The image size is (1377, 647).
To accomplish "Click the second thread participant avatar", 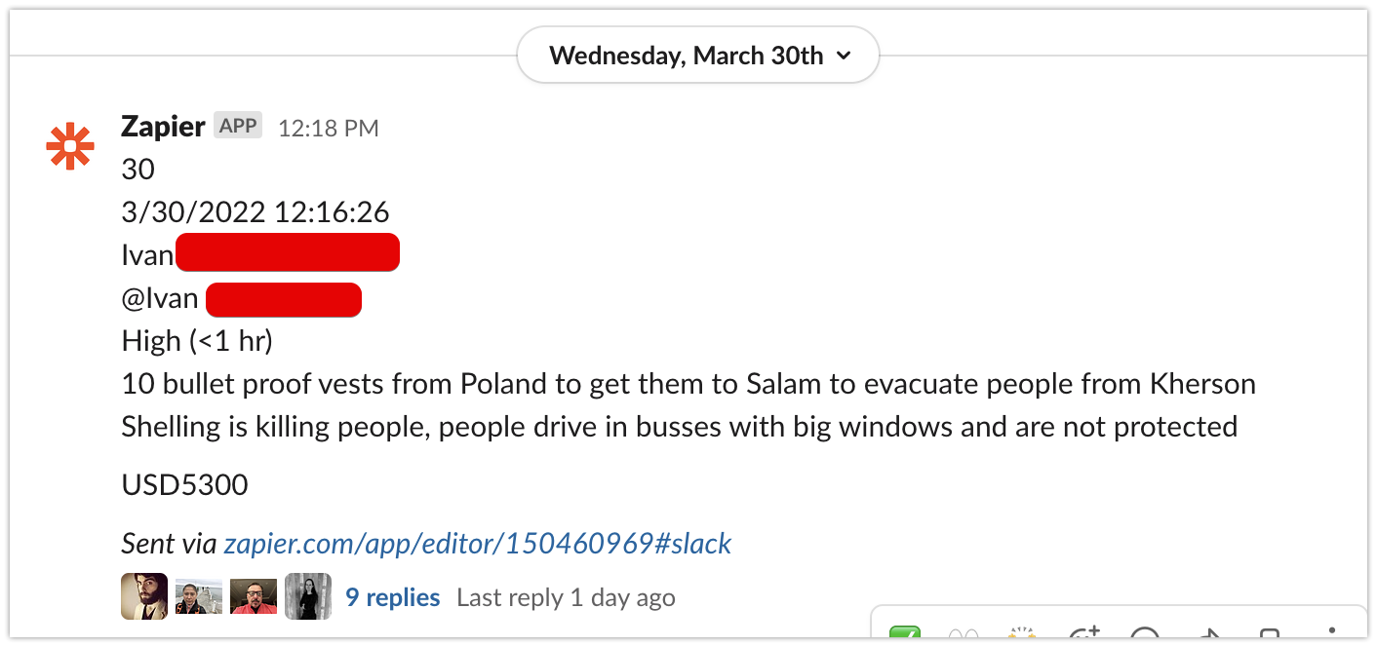I will click(199, 596).
